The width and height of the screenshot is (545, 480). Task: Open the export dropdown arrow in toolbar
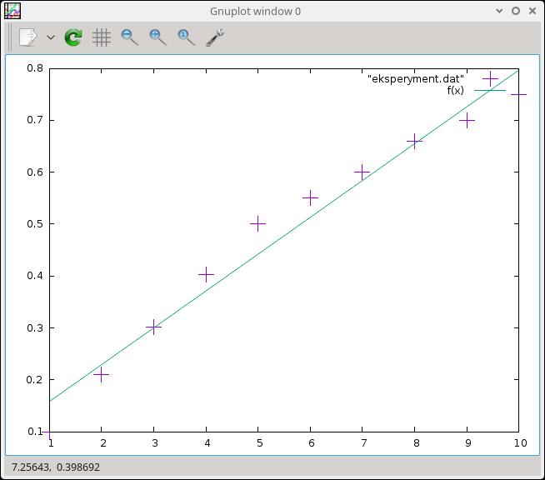pos(51,37)
